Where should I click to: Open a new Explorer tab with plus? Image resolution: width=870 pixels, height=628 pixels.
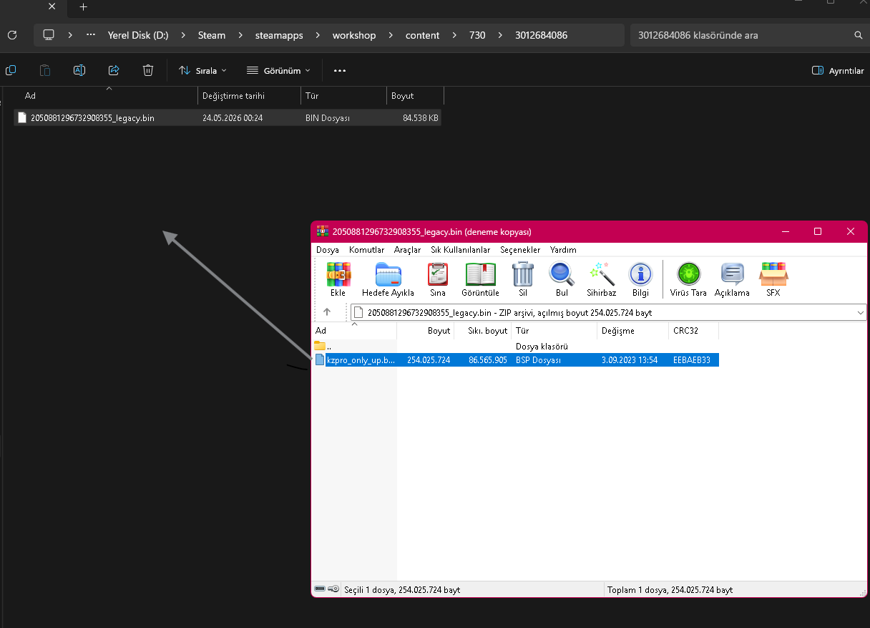coord(83,6)
